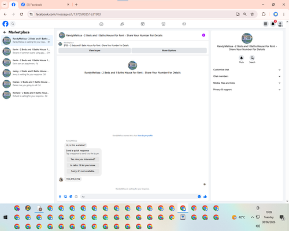The height and width of the screenshot is (231, 289).
Task: Send quick reply In talks, I'll let you know
Action: (x=83, y=165)
